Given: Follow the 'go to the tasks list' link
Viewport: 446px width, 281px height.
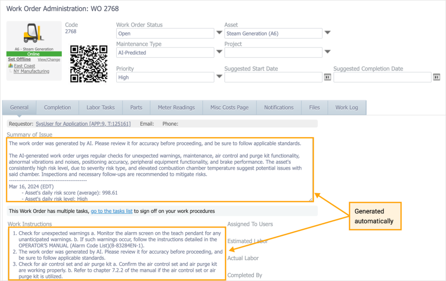Looking at the screenshot, I should coord(111,211).
